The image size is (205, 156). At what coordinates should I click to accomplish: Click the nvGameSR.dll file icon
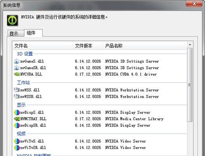click(x=17, y=68)
